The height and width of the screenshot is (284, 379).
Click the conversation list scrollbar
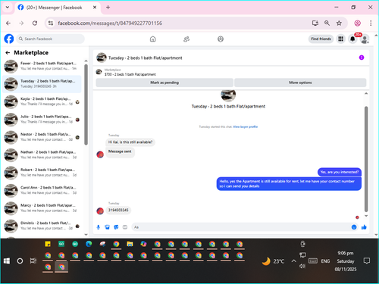click(86, 105)
